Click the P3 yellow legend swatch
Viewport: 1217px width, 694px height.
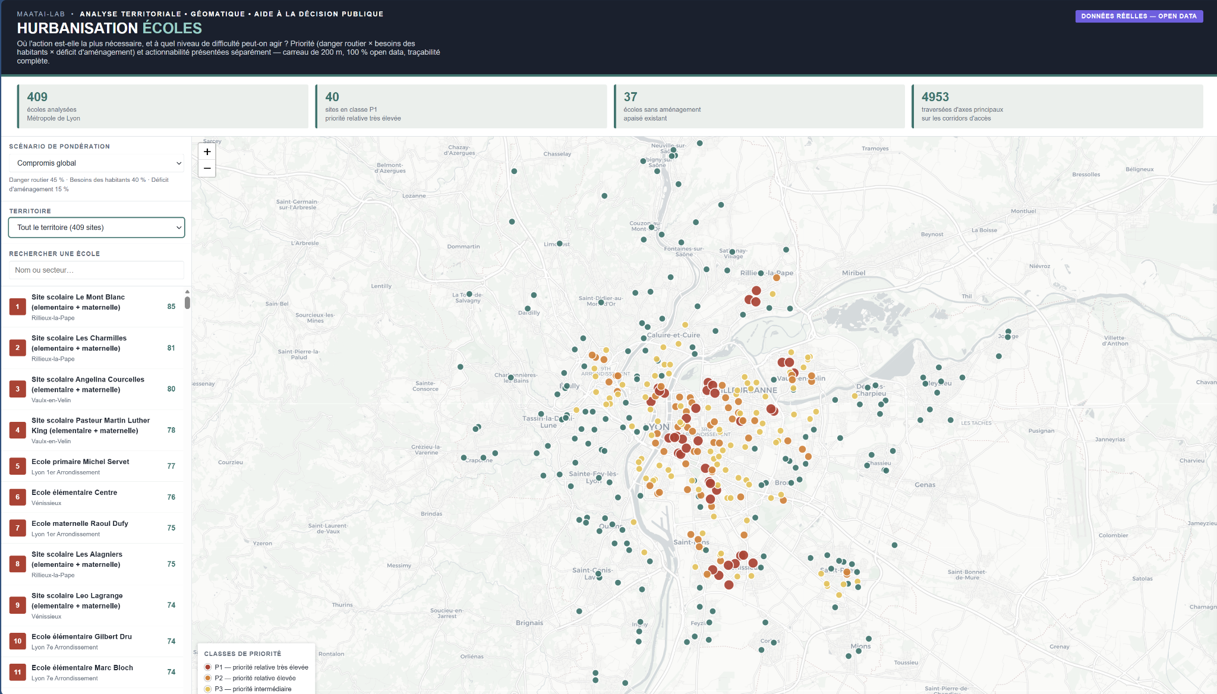click(x=208, y=689)
